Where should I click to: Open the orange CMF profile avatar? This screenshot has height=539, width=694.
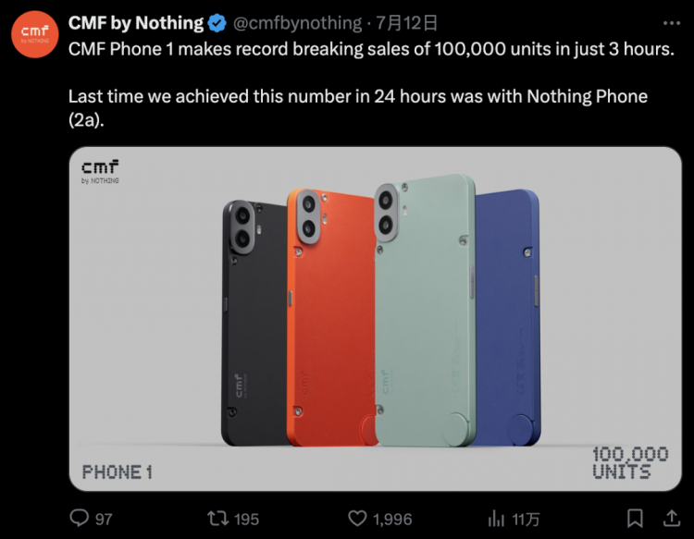pyautogui.click(x=35, y=34)
